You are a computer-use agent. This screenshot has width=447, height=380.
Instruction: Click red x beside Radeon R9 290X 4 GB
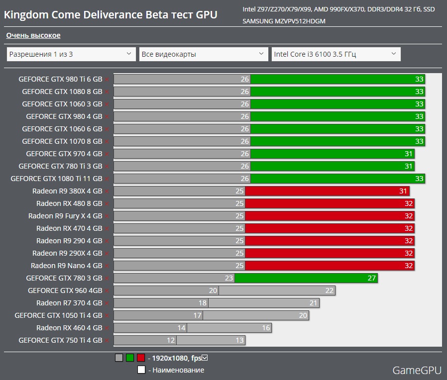[107, 254]
